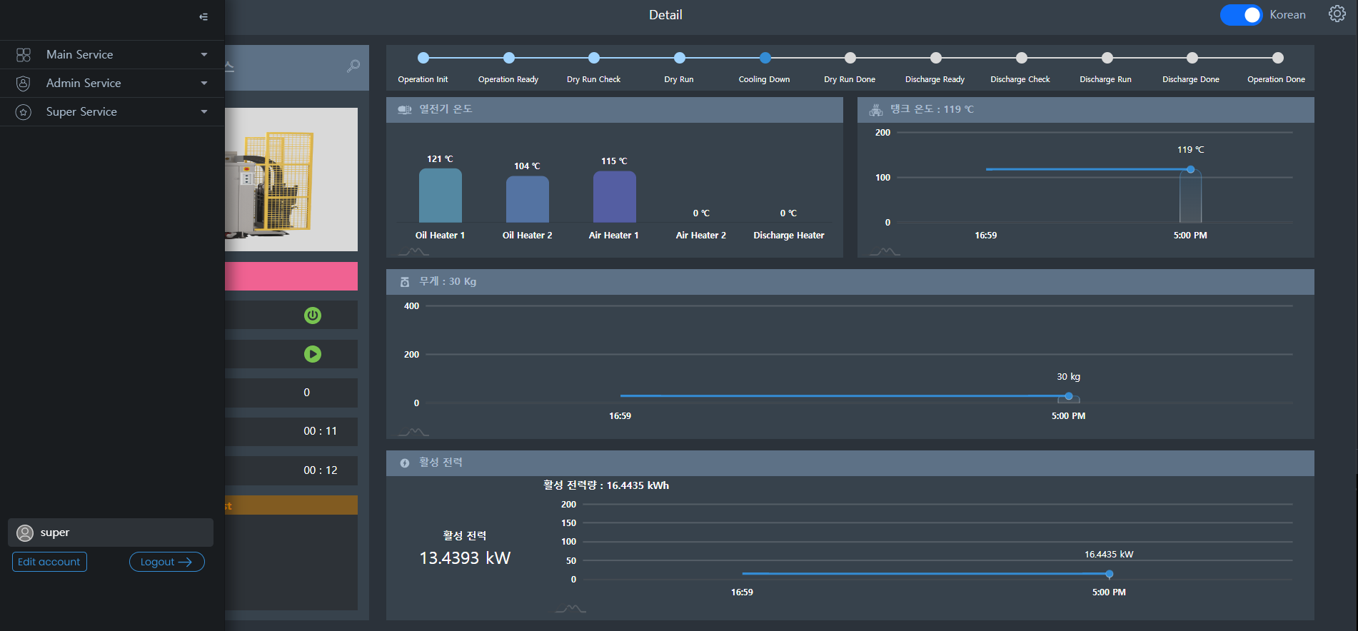The height and width of the screenshot is (631, 1358).
Task: Click the search magnifier icon
Action: (x=353, y=66)
